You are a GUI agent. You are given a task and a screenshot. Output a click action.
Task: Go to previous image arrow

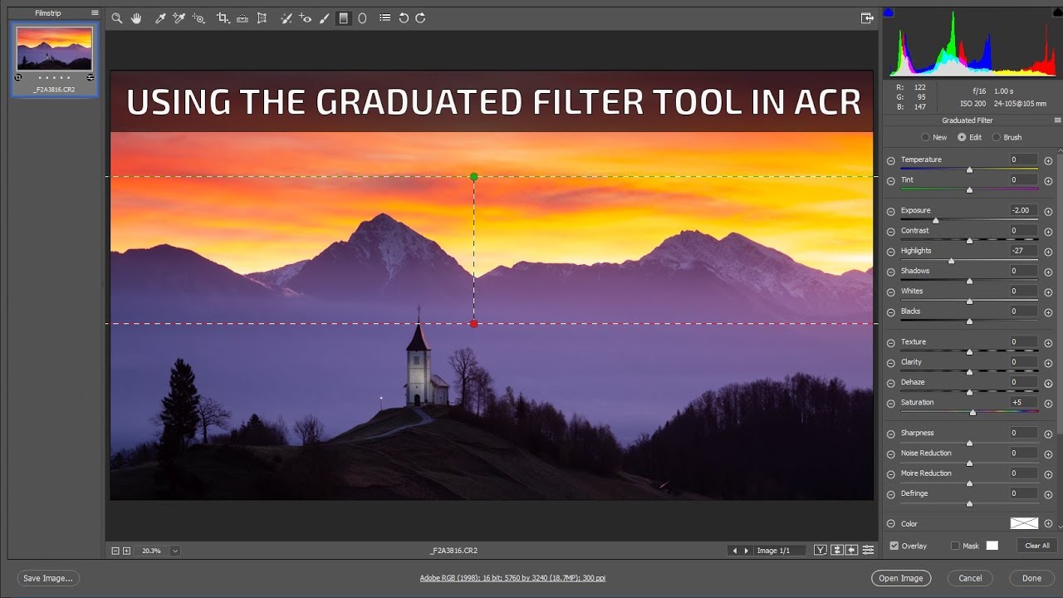(x=734, y=551)
